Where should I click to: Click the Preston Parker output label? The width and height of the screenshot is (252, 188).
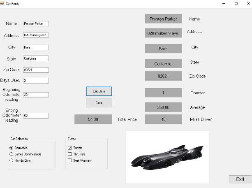coord(163,19)
